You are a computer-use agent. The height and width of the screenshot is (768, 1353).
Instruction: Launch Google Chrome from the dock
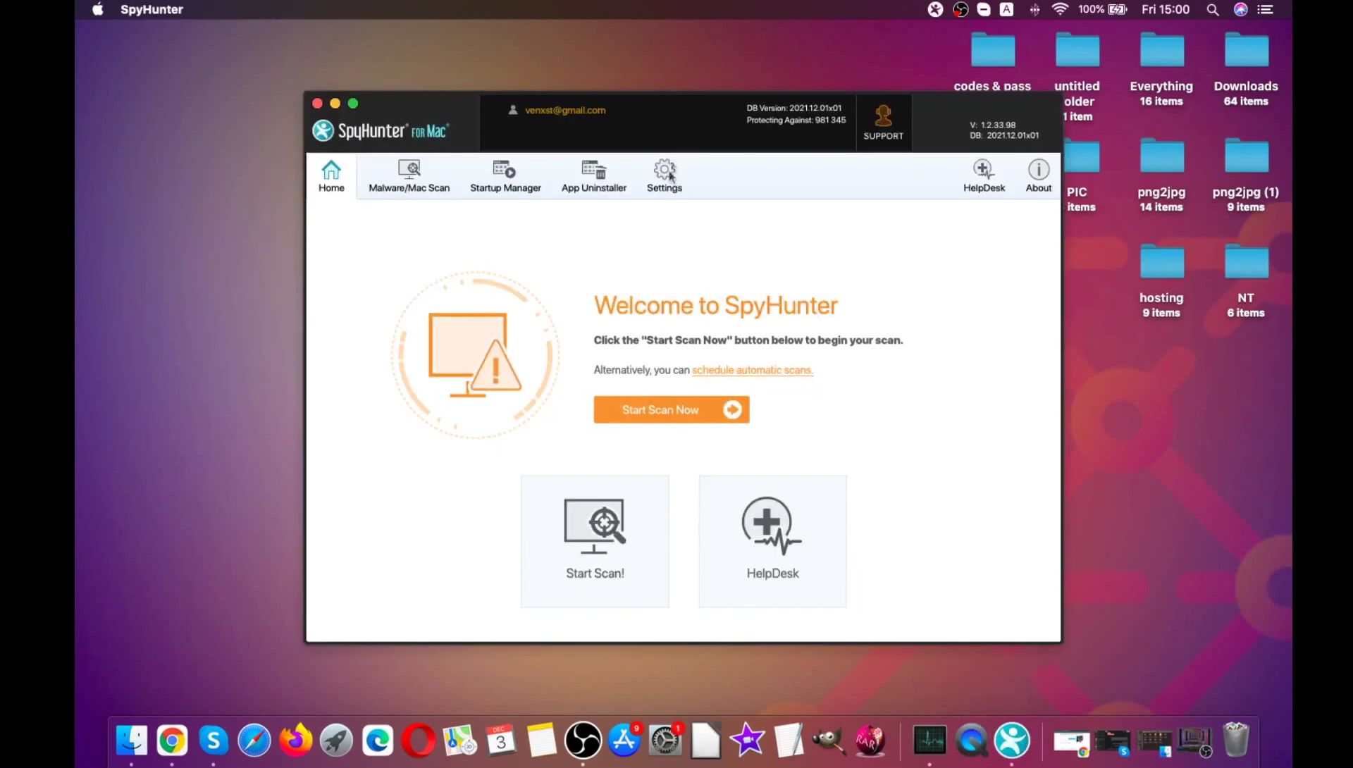[172, 740]
